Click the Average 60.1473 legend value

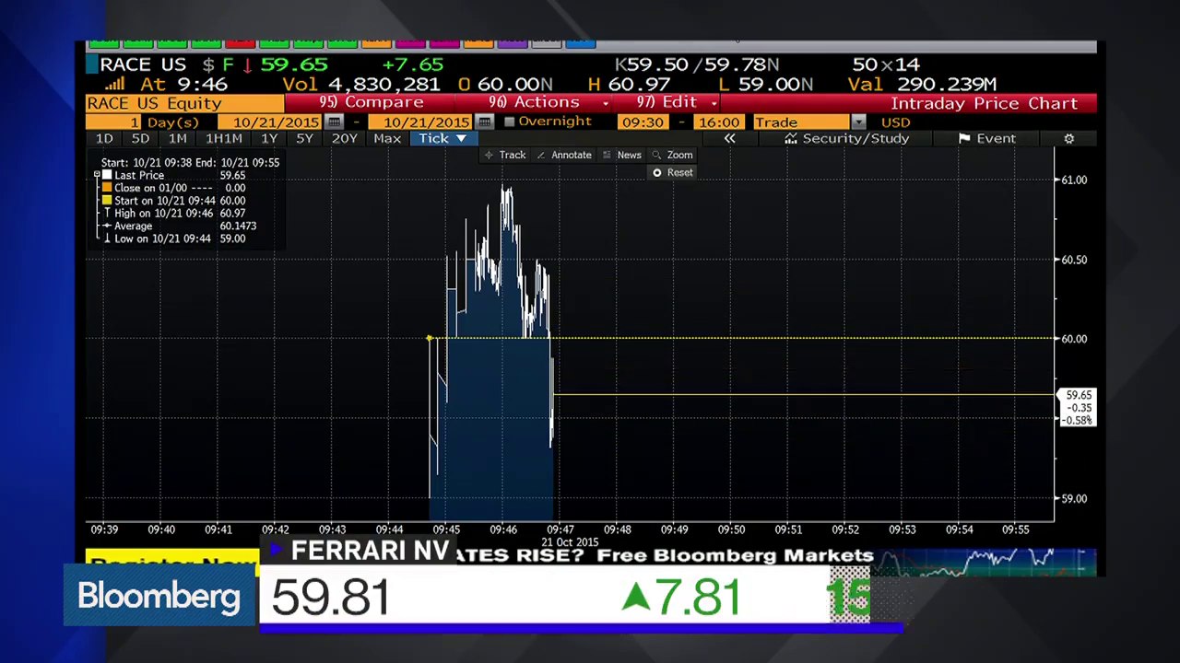click(x=238, y=226)
